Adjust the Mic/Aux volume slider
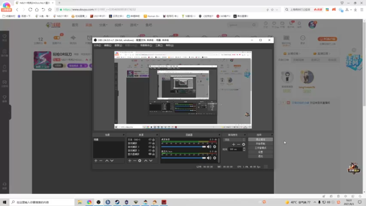 point(183,158)
